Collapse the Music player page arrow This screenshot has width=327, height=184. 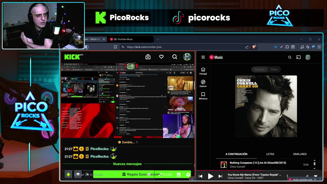pyautogui.click(x=316, y=176)
